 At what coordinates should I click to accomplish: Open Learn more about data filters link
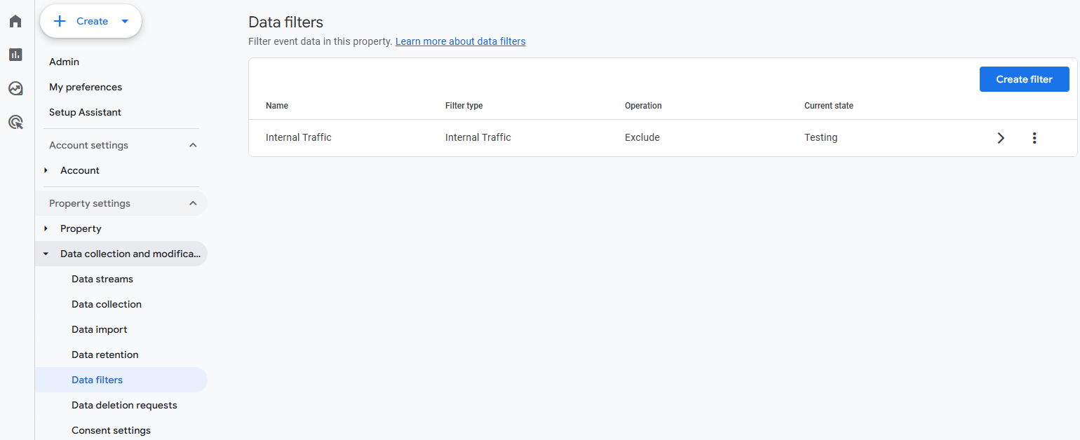[x=460, y=41]
